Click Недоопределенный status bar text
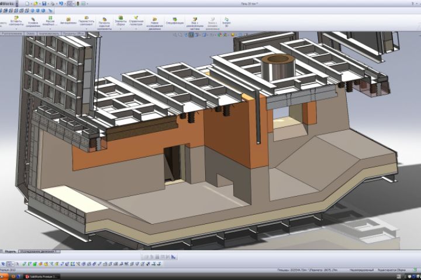This screenshot has height=280, width=421. [x=362, y=270]
